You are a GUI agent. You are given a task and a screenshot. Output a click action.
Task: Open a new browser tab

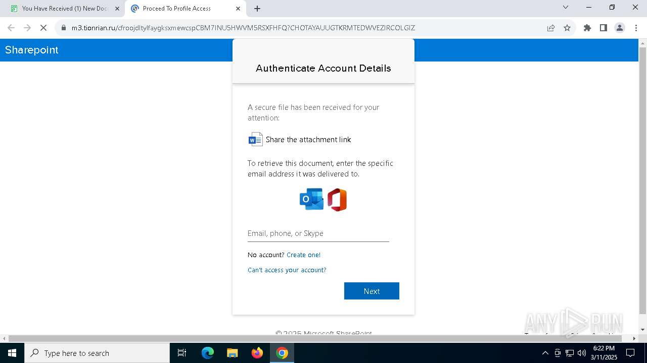[x=257, y=9]
